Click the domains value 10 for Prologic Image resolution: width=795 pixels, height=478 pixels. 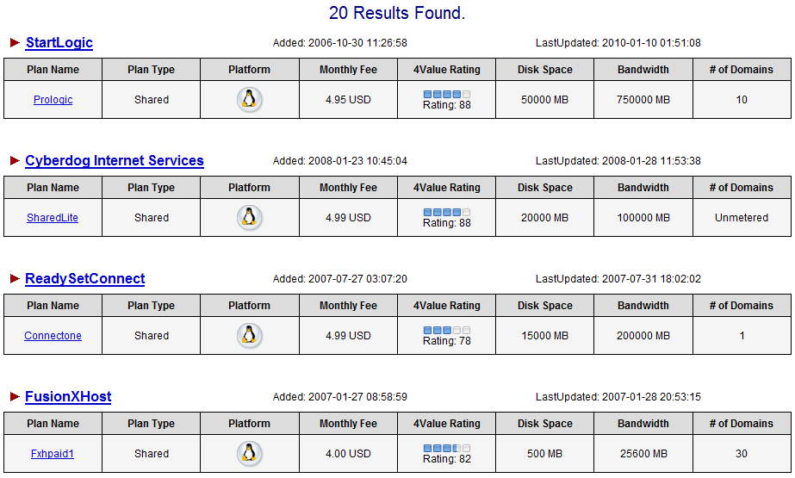click(742, 100)
